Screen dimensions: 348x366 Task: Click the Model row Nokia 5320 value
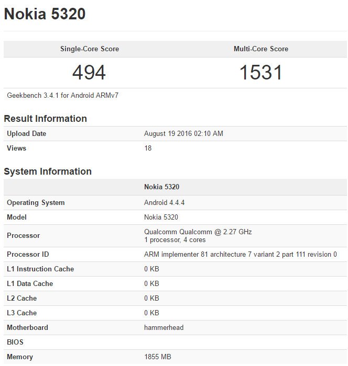[161, 218]
